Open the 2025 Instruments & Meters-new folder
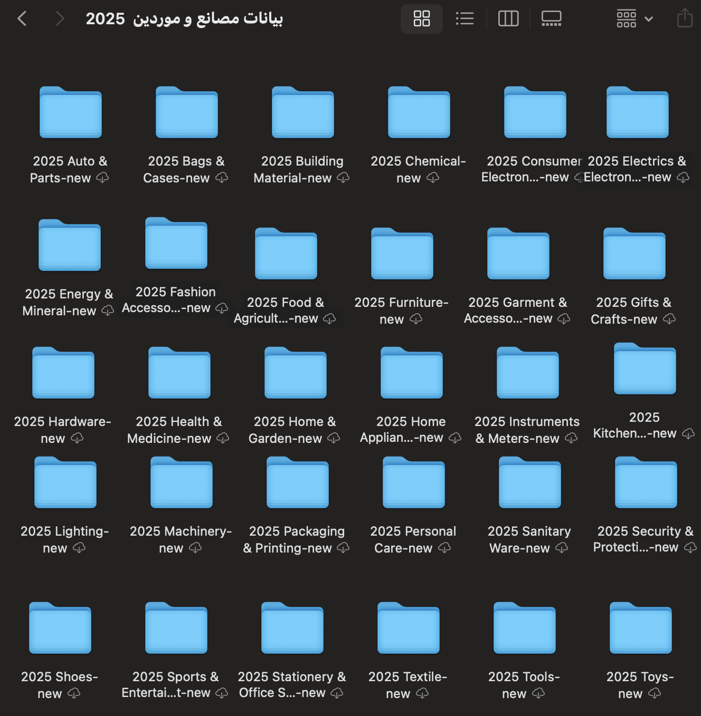This screenshot has width=701, height=716. 528,373
